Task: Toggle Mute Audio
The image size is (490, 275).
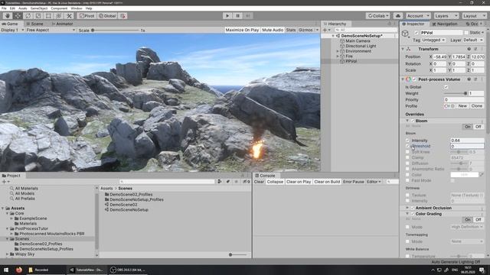Action: (x=273, y=30)
